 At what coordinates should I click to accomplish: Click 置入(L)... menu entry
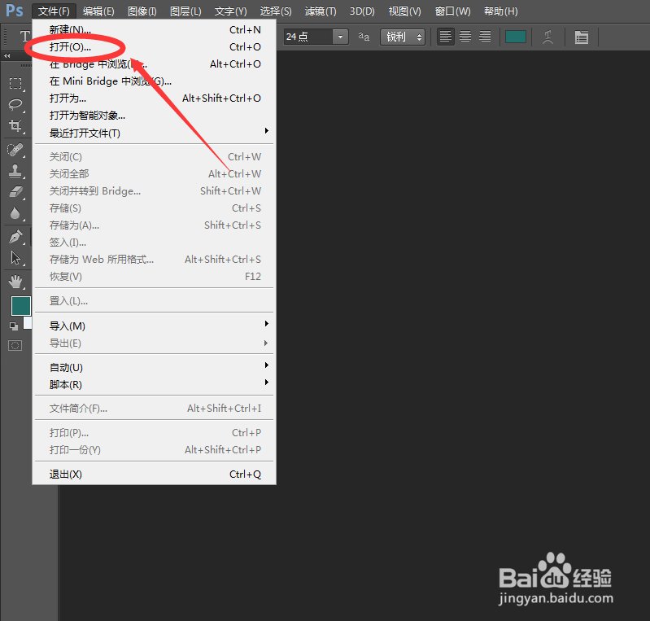tap(155, 301)
